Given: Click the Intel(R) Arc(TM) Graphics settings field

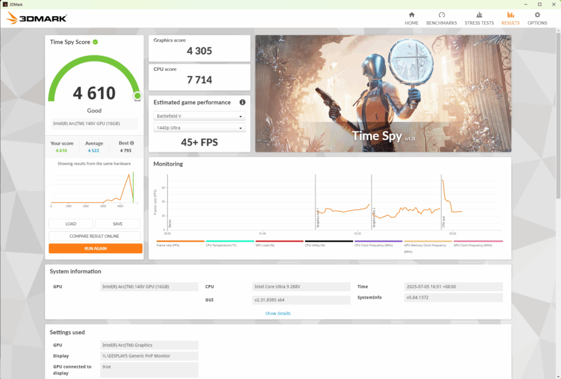Looking at the screenshot, I should coord(149,345).
